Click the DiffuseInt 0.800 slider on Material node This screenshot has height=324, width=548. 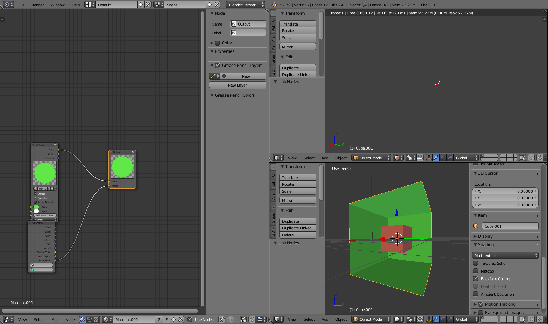point(45,215)
